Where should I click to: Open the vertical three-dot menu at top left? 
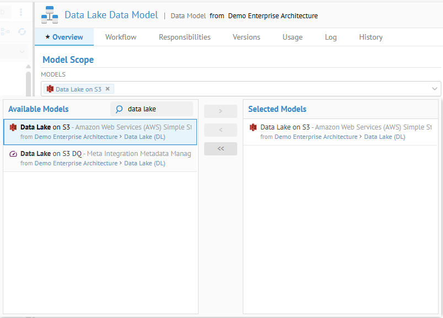21,12
